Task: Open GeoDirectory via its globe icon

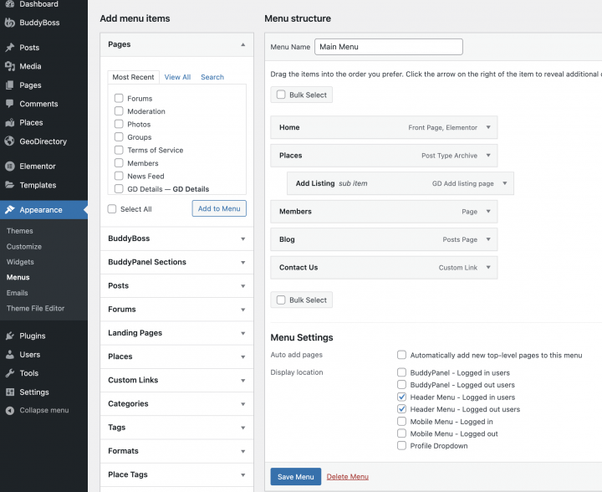Action: (x=10, y=141)
